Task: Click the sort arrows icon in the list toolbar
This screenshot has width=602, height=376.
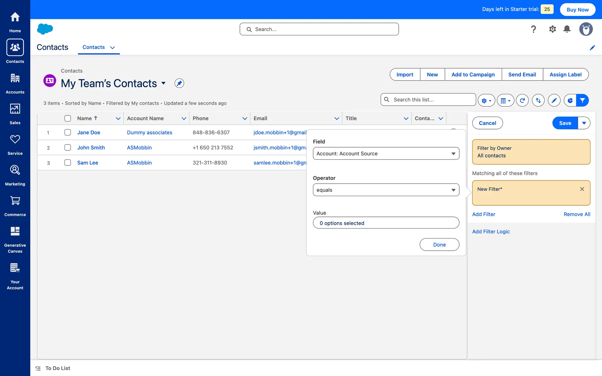Action: point(538,101)
